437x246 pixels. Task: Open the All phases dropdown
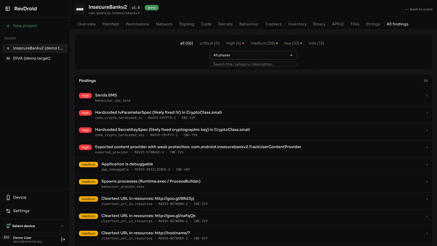point(253,55)
